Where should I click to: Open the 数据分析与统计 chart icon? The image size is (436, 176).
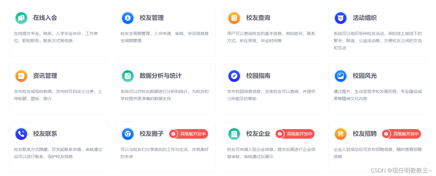tap(128, 76)
